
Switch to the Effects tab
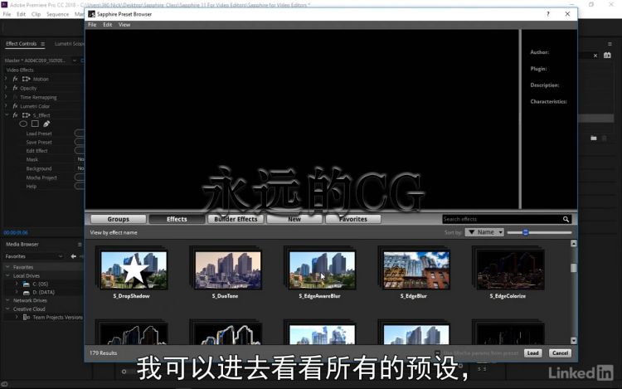tap(177, 219)
